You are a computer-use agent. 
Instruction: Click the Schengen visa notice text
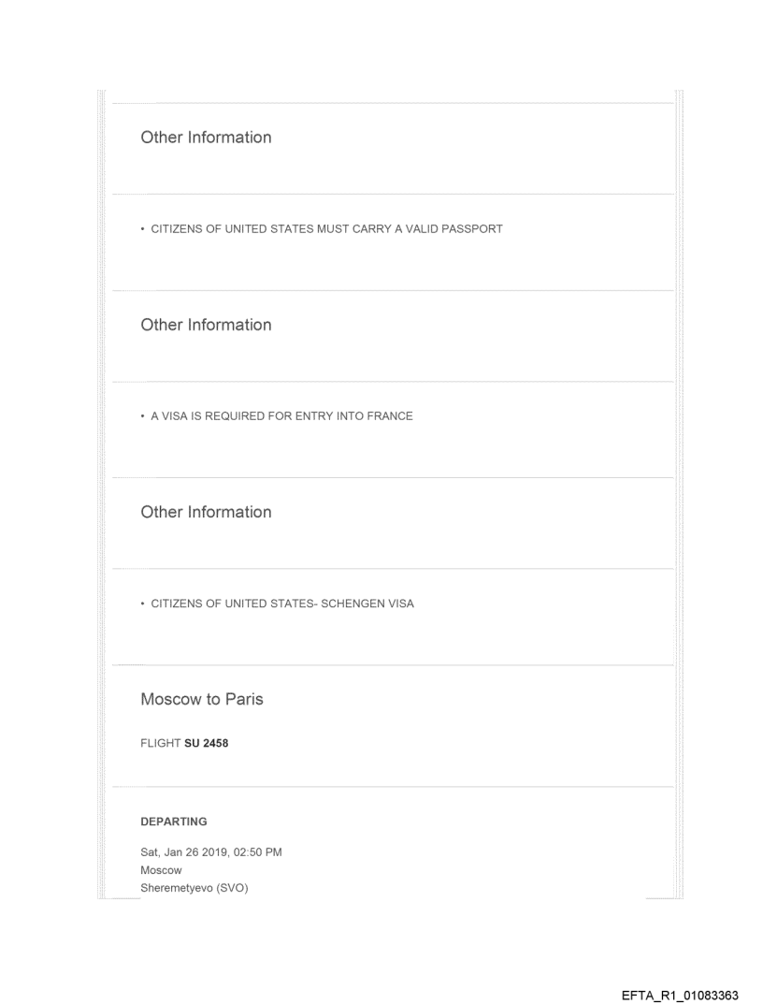(282, 604)
